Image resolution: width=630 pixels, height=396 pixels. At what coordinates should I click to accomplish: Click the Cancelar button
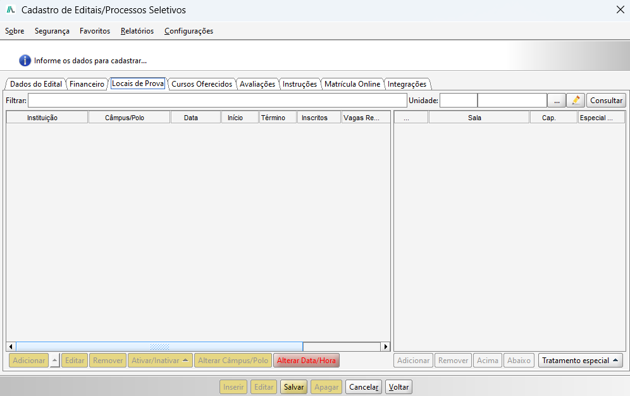364,387
